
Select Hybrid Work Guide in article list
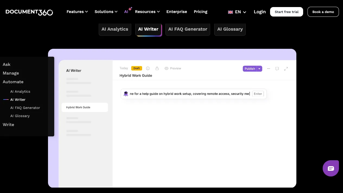85,107
